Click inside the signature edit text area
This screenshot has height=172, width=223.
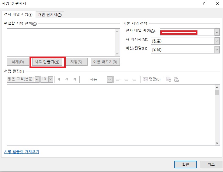click(x=111, y=115)
